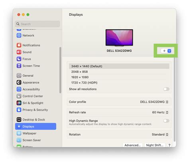Select the 1720 × 720 (HiDPI) resolution
The width and height of the screenshot is (189, 164).
[x=119, y=83]
